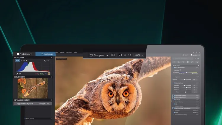Open the Compare dropdown arrow
The height and width of the screenshot is (125, 222).
(107, 55)
